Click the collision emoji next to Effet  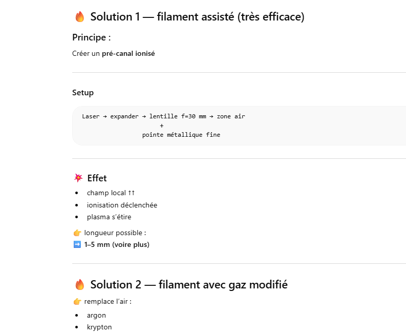(78, 178)
